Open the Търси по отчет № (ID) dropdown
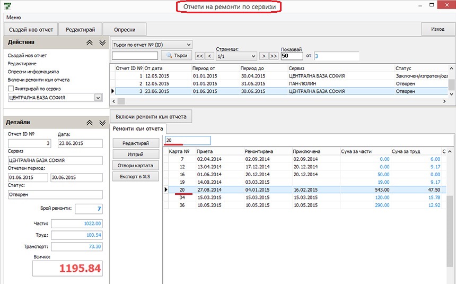Screen dimensions: 456x284 tap(152, 45)
